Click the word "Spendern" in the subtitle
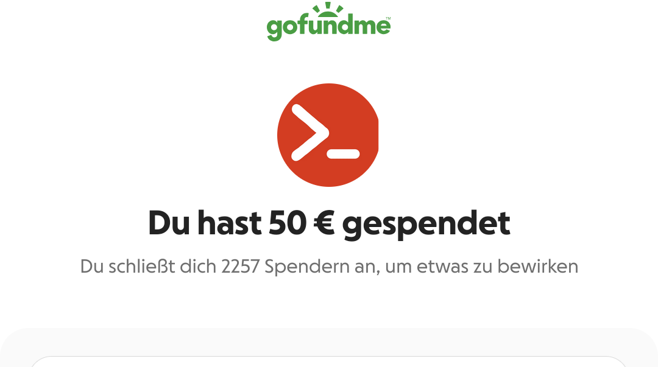This screenshot has height=367, width=658. coord(306,268)
